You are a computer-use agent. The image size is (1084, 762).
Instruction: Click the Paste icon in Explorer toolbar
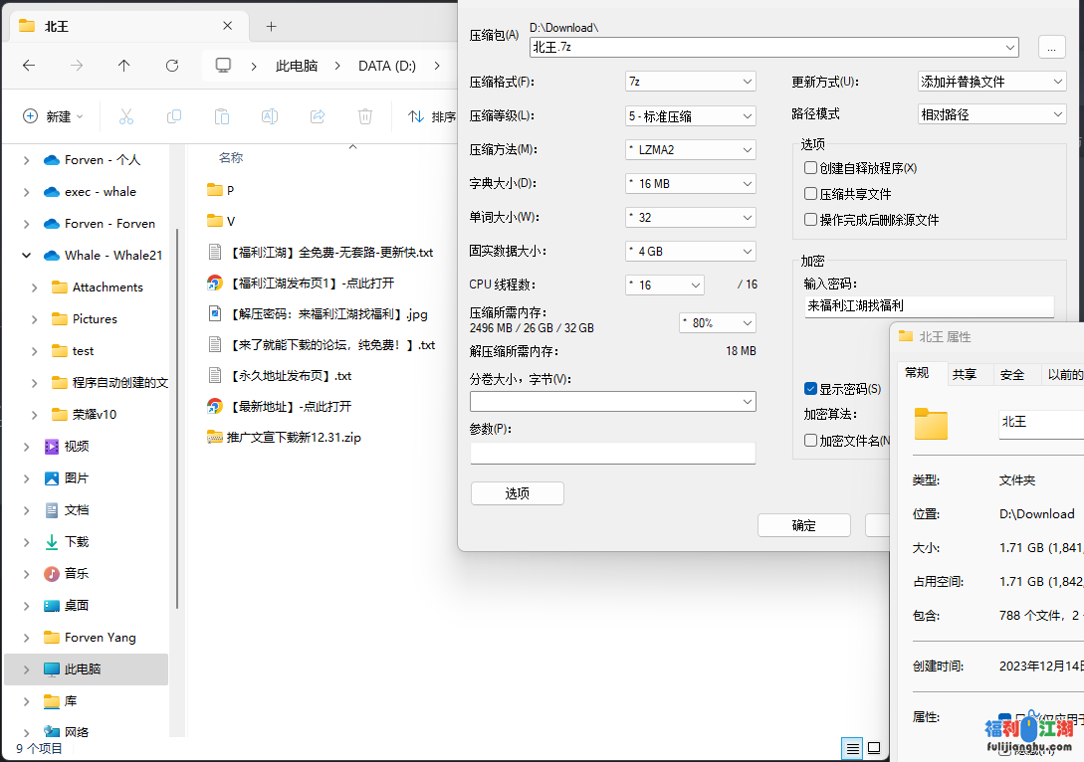point(221,115)
